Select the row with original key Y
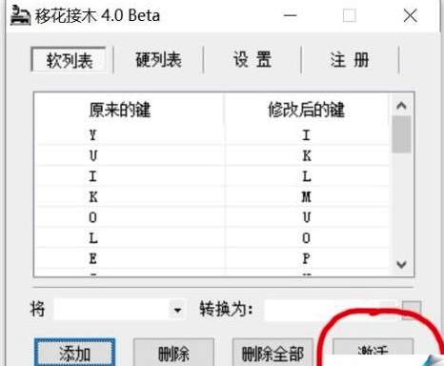Screen dimensions: 444x366 [x=212, y=135]
